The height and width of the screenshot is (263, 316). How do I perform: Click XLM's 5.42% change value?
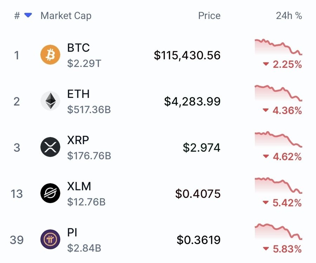click(287, 203)
